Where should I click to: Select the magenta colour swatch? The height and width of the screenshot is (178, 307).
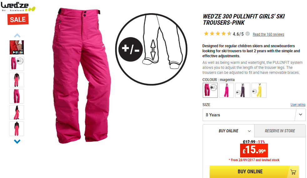210,90
